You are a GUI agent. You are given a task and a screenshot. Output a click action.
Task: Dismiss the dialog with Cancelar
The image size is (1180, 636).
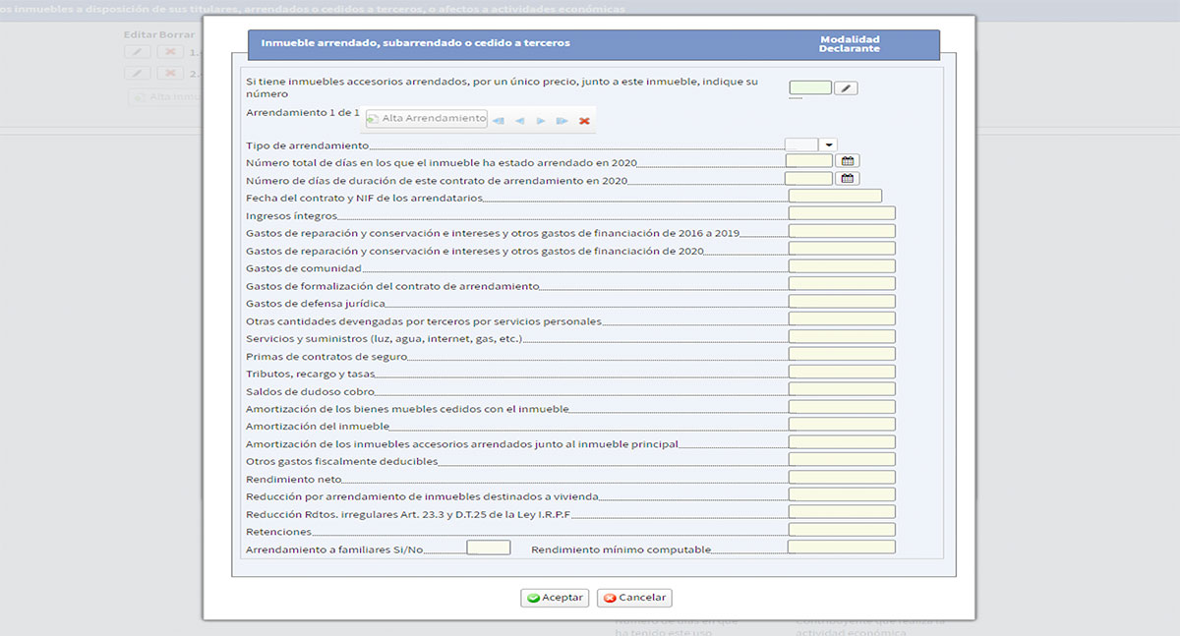click(x=635, y=598)
